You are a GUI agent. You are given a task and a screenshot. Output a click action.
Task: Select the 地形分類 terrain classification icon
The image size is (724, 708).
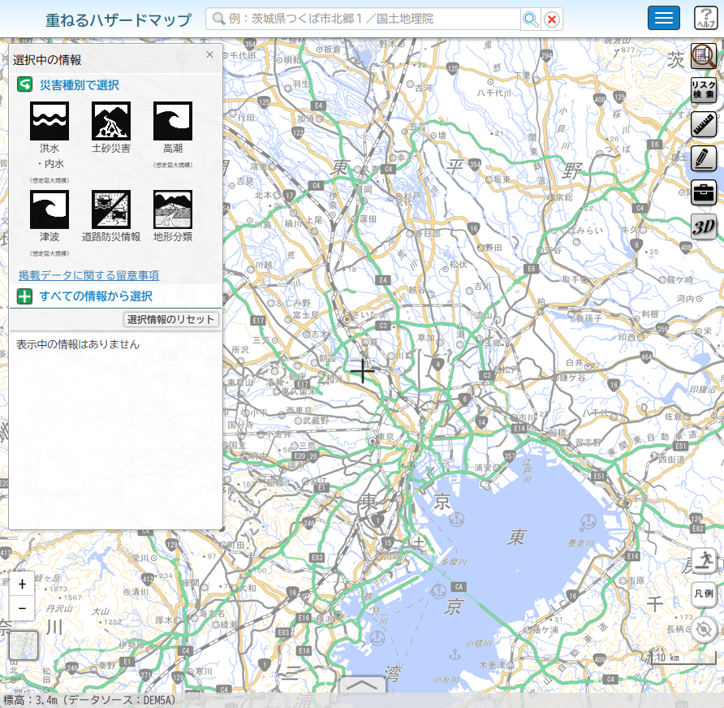173,209
